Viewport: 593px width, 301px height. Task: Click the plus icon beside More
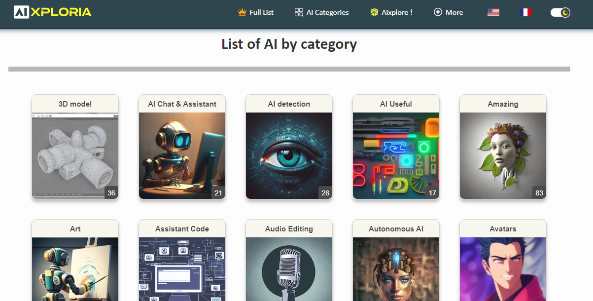click(438, 12)
